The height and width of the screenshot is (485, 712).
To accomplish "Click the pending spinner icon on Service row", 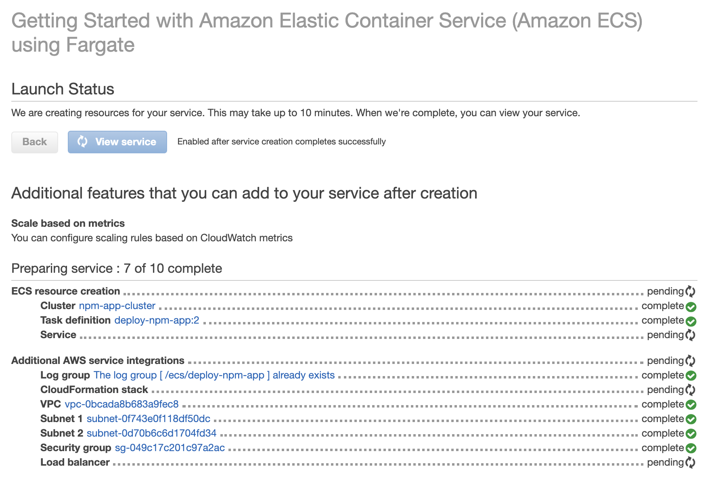I will click(691, 335).
